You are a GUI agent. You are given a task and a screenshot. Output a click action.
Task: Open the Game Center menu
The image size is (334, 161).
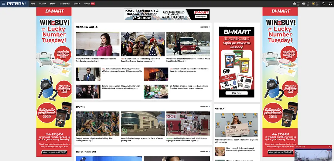click(65, 4)
